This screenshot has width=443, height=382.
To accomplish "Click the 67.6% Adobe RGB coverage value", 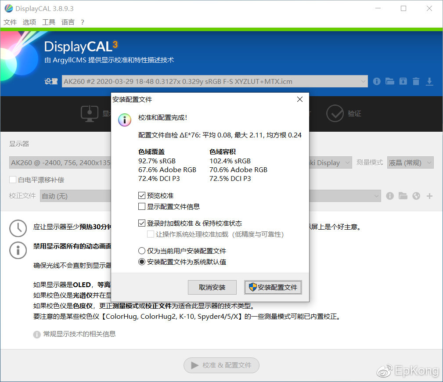I will coord(167,170).
